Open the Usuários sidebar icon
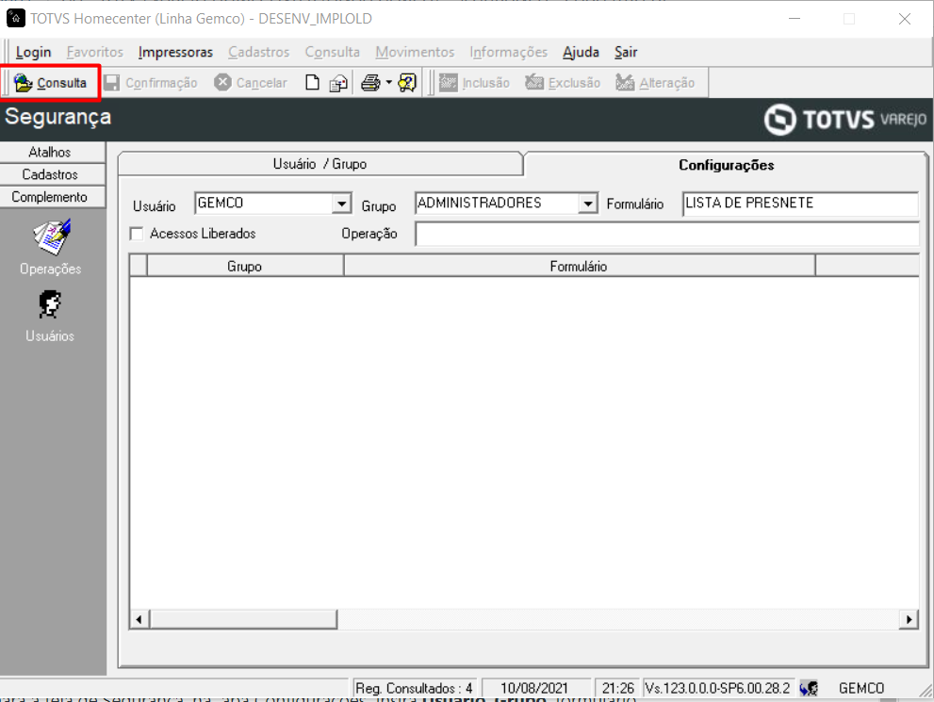This screenshot has height=702, width=934. point(50,317)
